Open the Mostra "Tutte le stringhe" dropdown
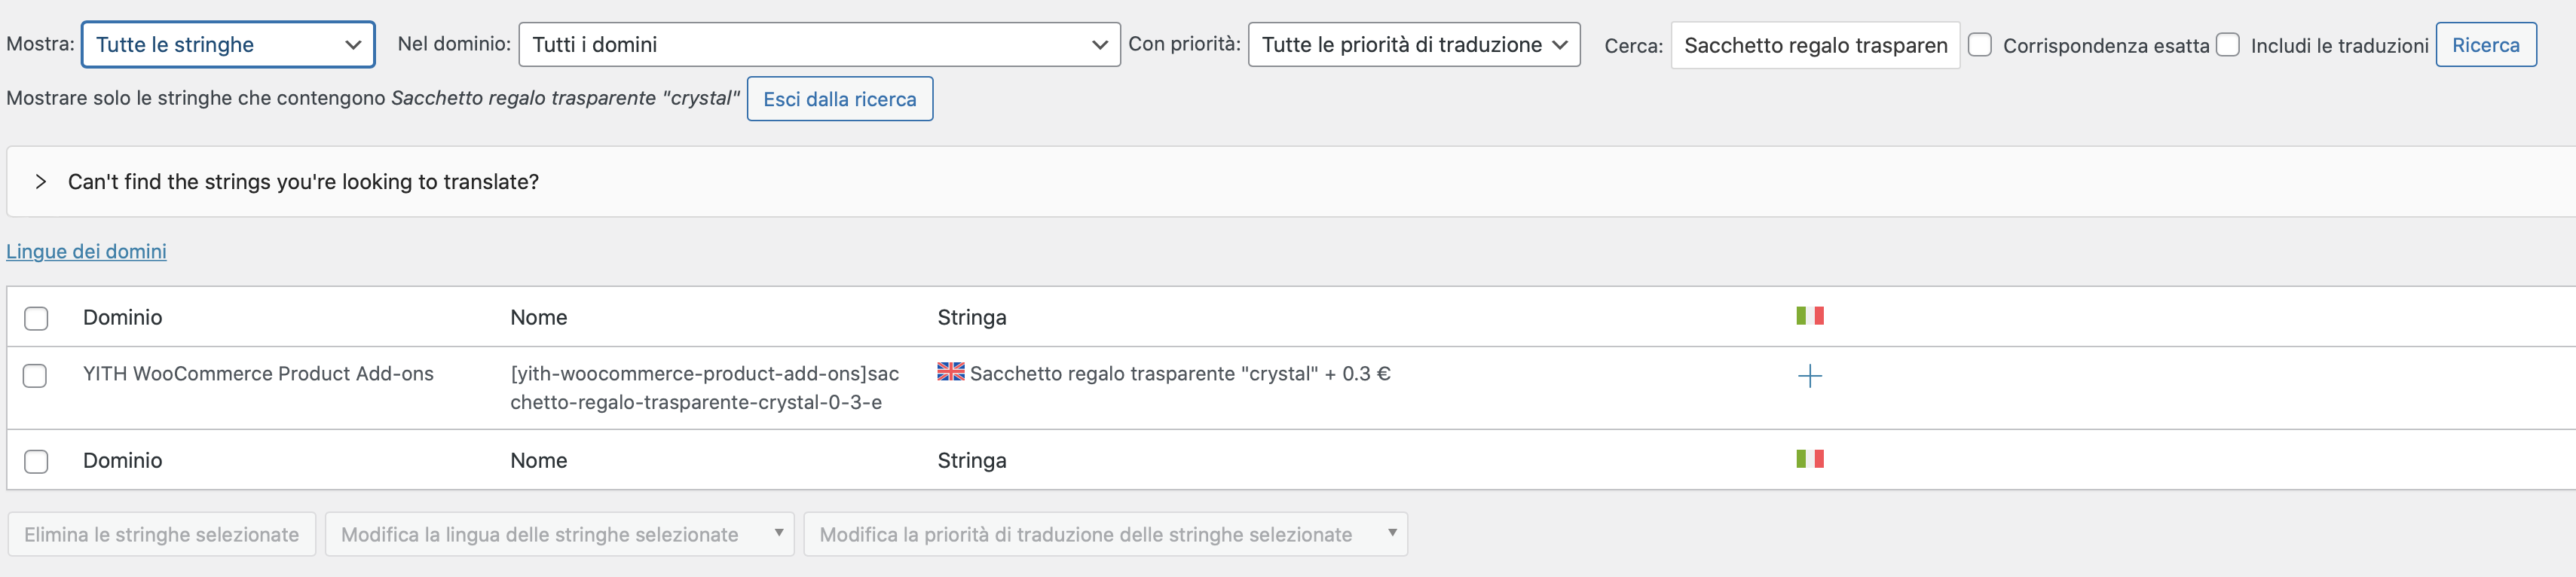The image size is (2576, 577). coord(228,45)
